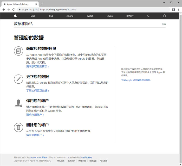Click the address bar URL field
This screenshot has width=182, height=166.
[94, 10]
